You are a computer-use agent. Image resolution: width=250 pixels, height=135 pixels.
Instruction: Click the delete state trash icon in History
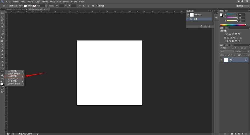pos(209,26)
